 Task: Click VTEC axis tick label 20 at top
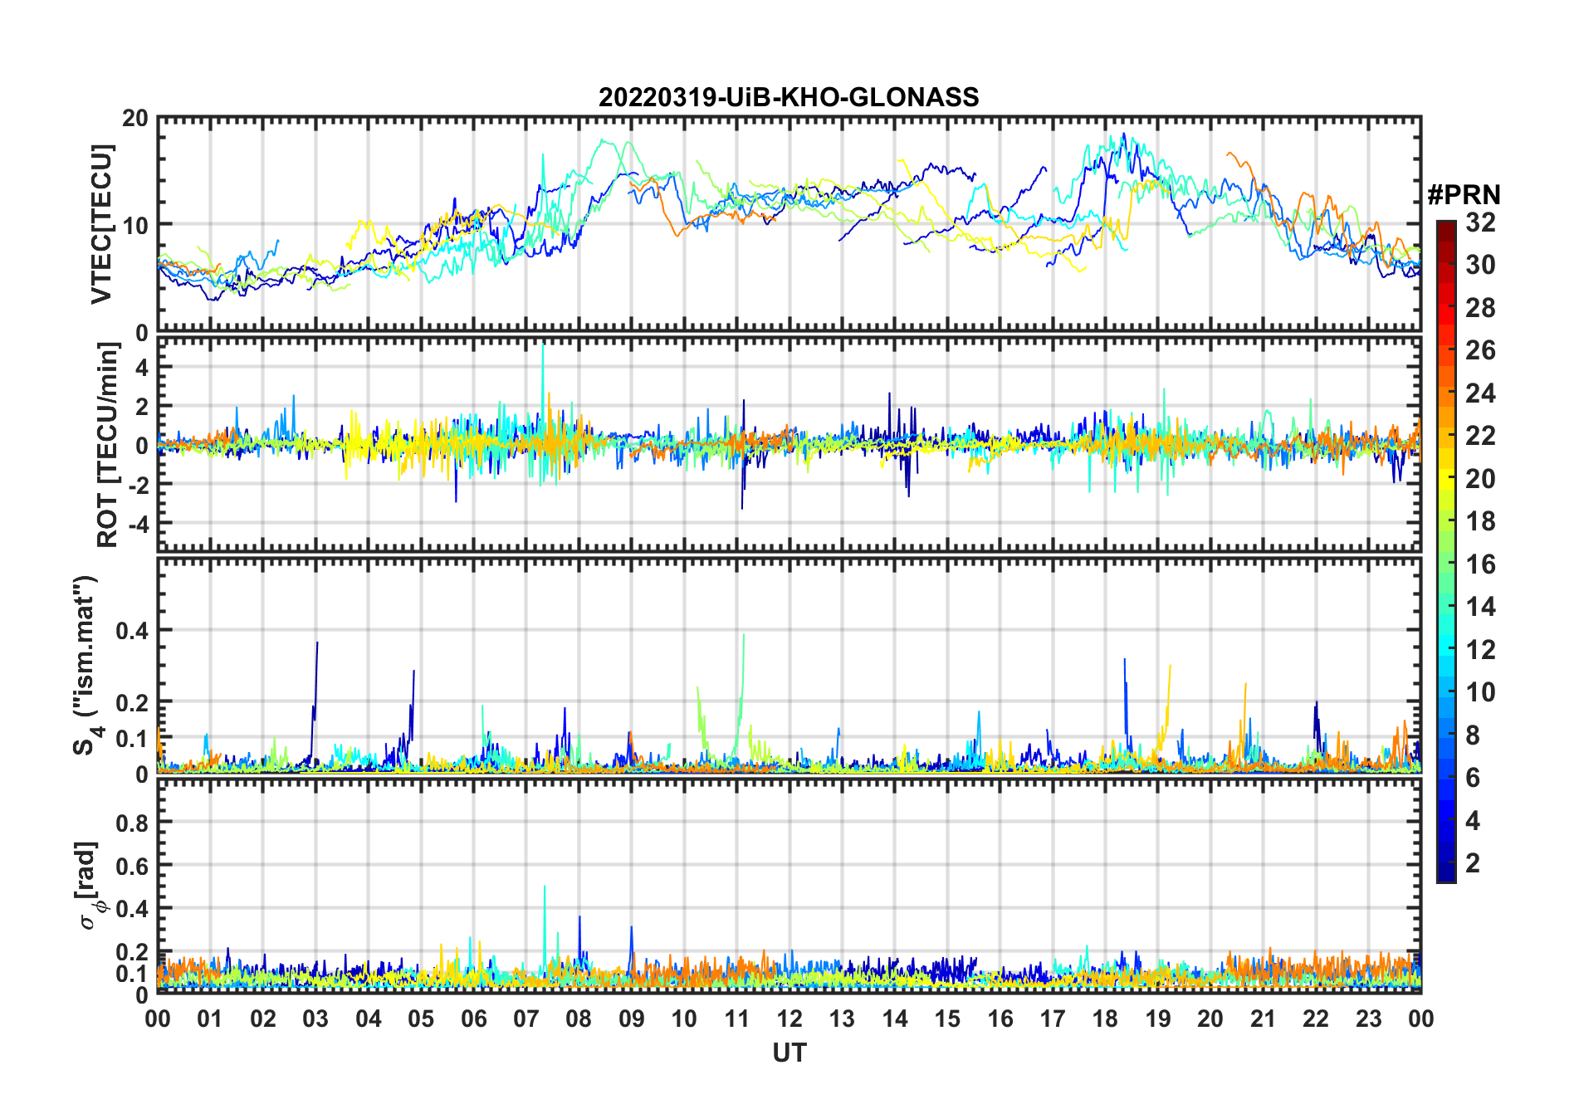click(x=135, y=119)
